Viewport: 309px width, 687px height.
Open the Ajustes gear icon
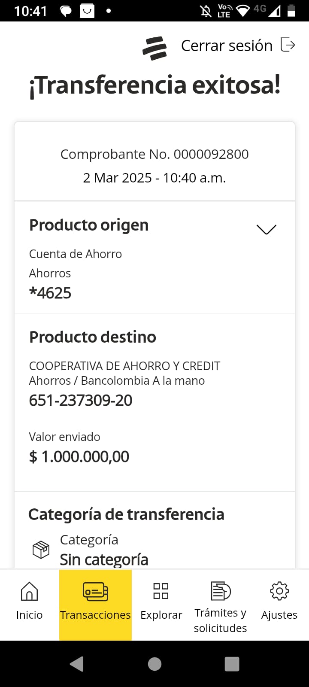(279, 591)
